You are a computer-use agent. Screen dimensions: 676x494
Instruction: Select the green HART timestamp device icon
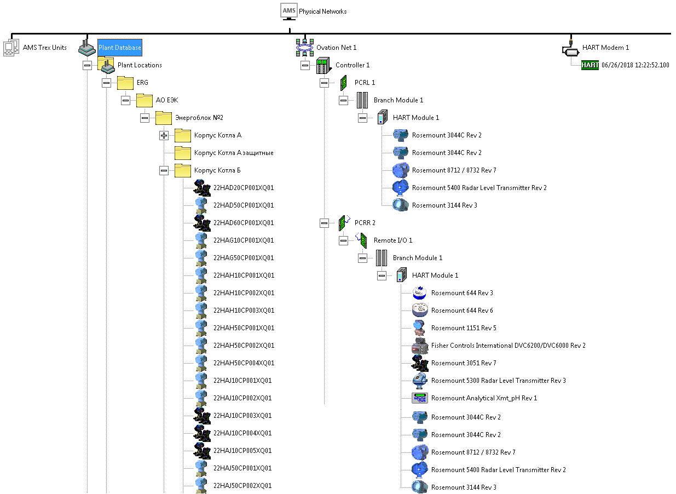[x=590, y=65]
